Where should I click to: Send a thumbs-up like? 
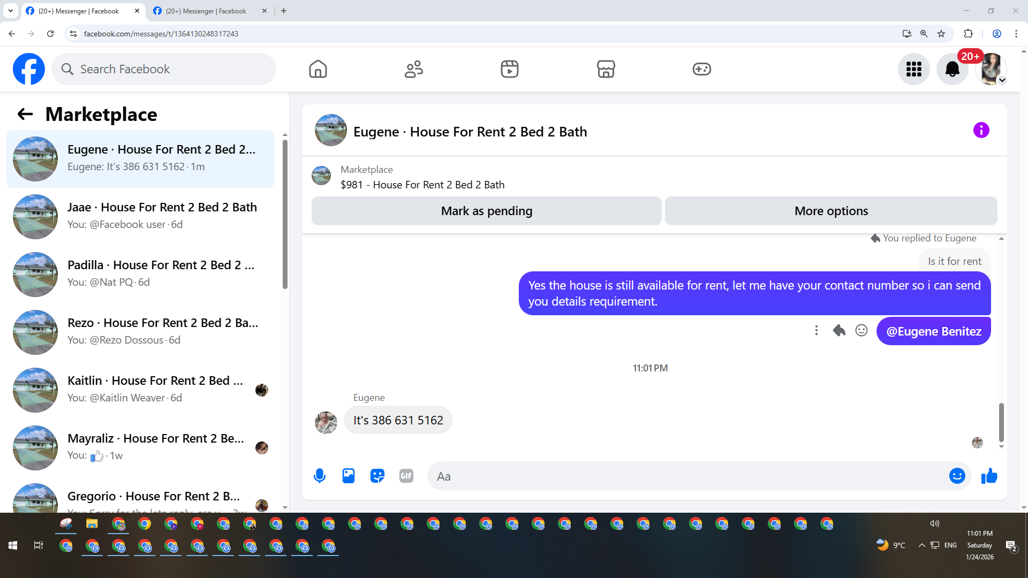[989, 476]
